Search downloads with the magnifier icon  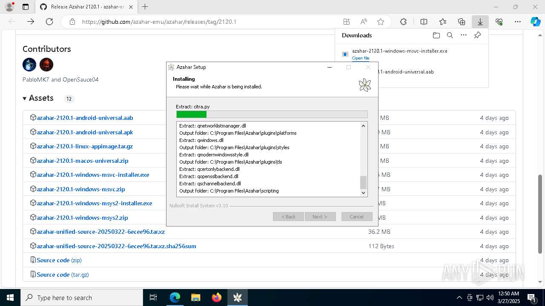tap(450, 35)
